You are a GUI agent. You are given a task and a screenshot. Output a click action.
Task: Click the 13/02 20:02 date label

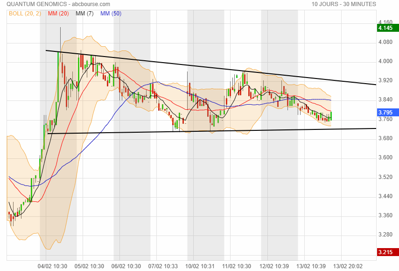348,266
